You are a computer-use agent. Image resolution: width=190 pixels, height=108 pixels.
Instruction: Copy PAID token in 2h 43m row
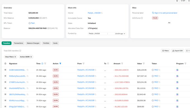pos(159,70)
